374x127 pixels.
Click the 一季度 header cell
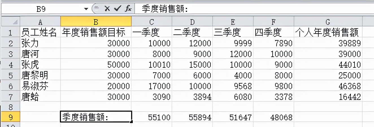click(x=151, y=32)
